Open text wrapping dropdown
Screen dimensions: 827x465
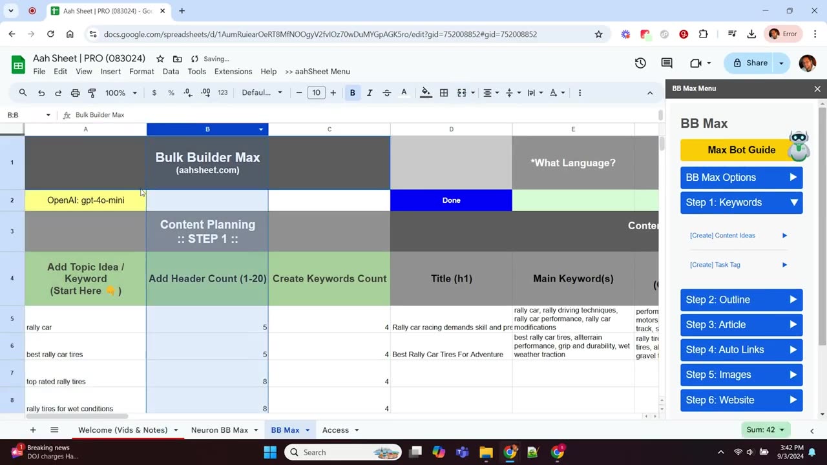[534, 92]
